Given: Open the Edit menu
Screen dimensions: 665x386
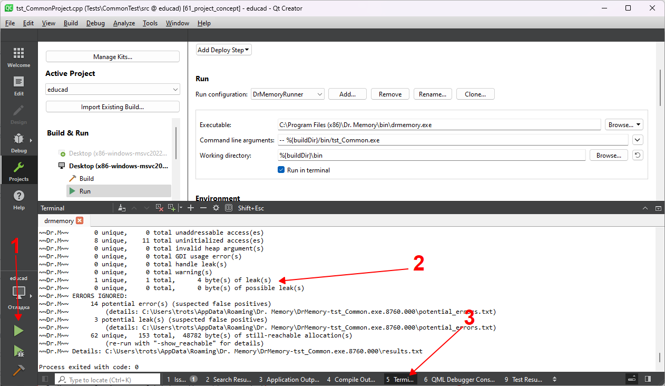Looking at the screenshot, I should [x=28, y=23].
